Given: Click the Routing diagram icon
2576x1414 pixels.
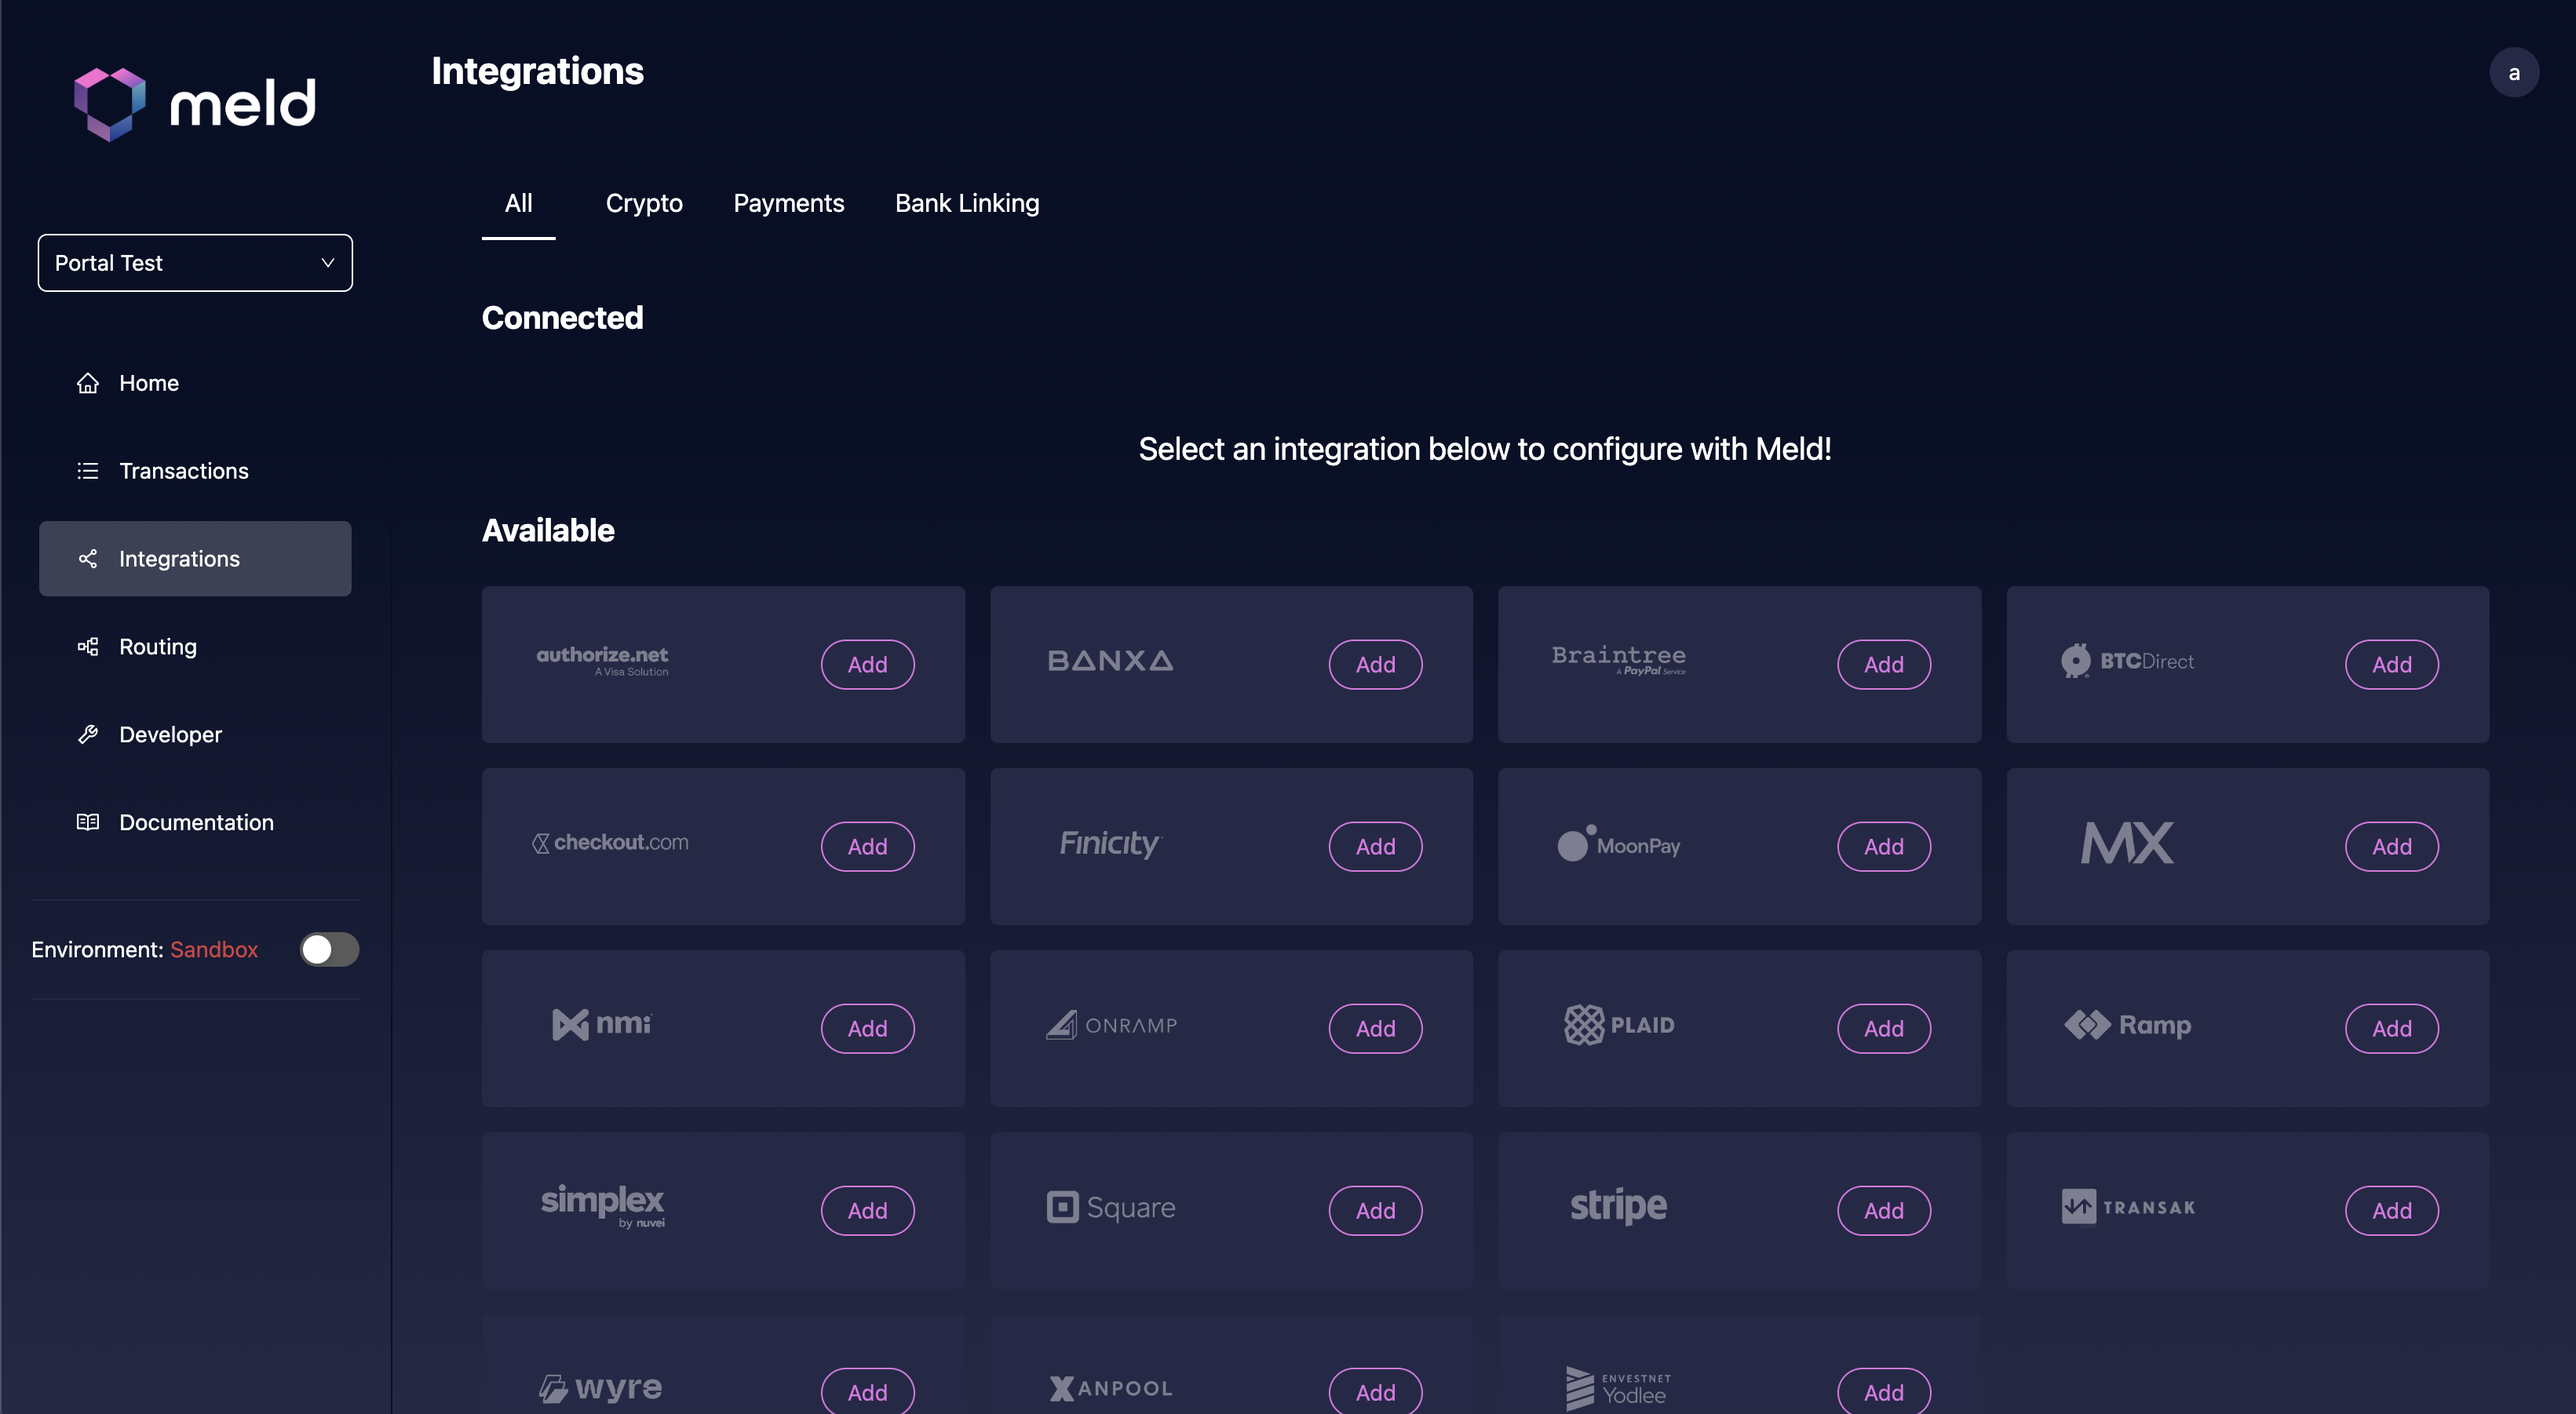Looking at the screenshot, I should pyautogui.click(x=88, y=647).
